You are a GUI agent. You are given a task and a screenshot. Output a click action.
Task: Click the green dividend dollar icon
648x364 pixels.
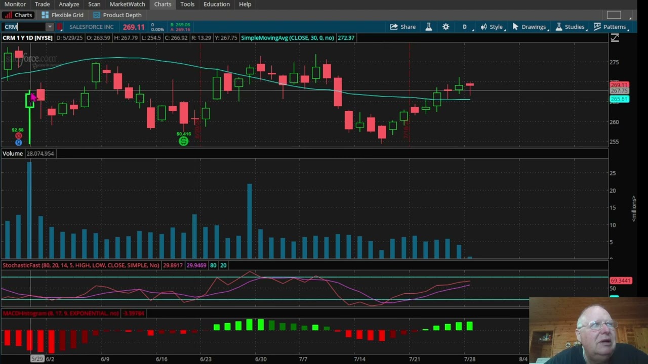183,142
